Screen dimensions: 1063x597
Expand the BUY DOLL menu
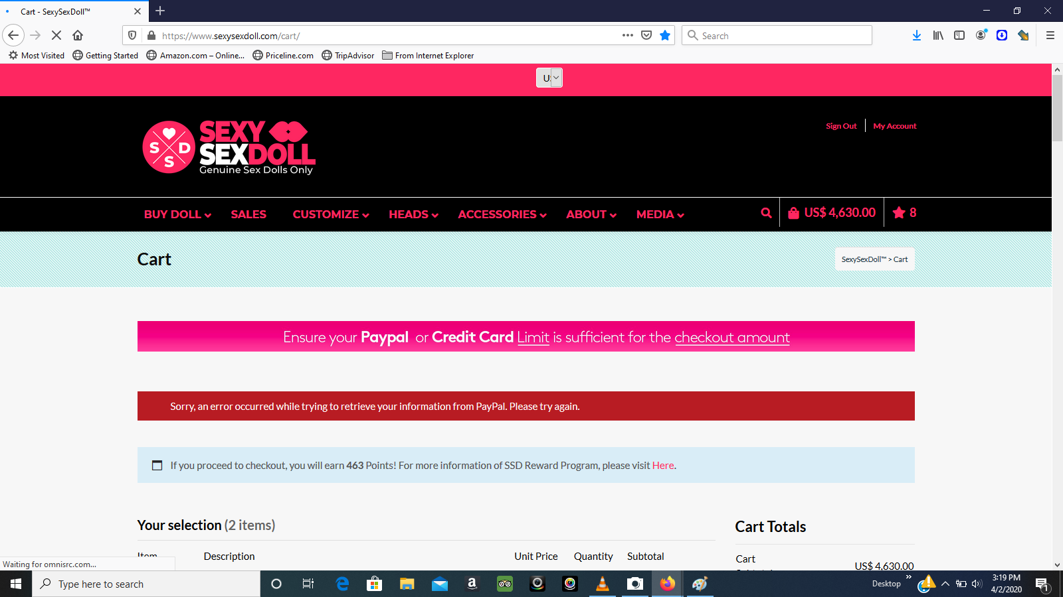pyautogui.click(x=177, y=214)
